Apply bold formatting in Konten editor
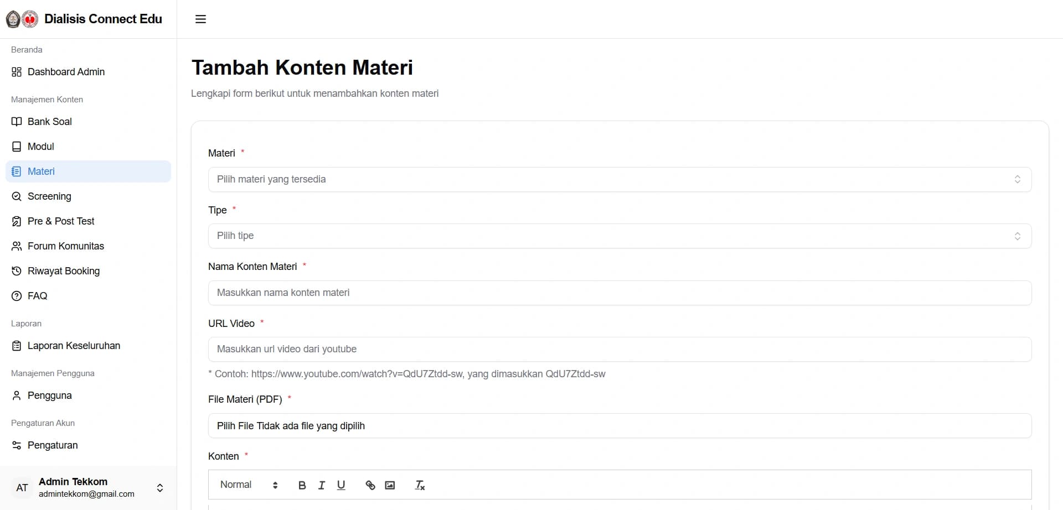 [x=302, y=485]
